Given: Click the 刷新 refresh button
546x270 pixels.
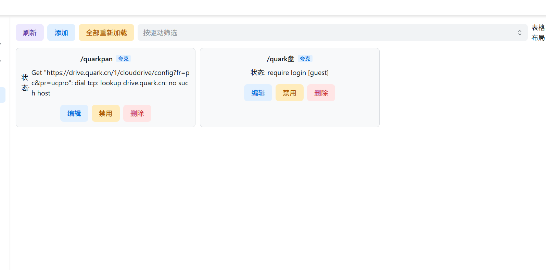Looking at the screenshot, I should [30, 33].
